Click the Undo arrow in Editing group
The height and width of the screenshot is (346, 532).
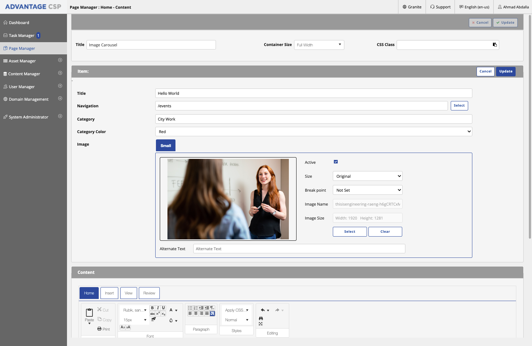[263, 310]
